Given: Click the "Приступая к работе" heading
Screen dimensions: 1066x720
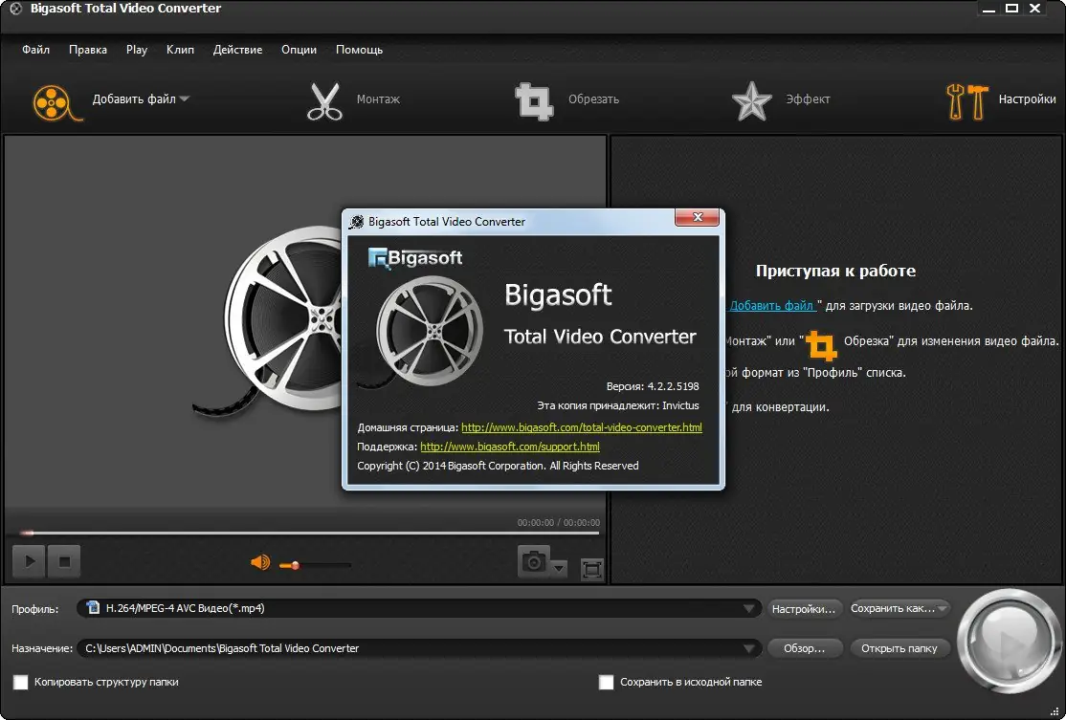Looking at the screenshot, I should pos(835,271).
